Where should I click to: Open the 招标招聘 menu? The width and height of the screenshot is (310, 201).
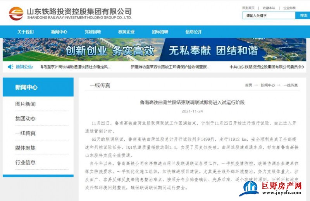coord(160,32)
